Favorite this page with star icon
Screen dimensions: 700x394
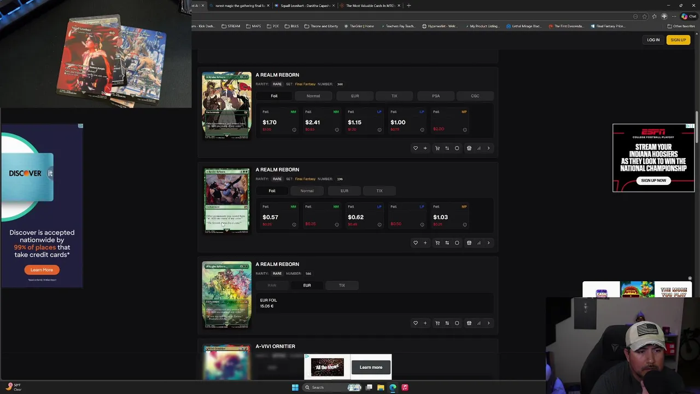(x=644, y=16)
